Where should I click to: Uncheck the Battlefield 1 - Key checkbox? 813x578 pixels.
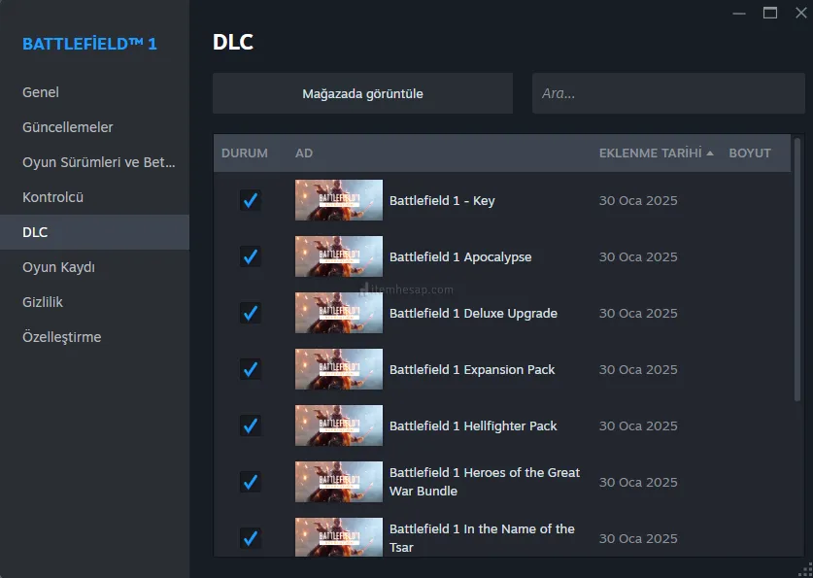(x=251, y=200)
